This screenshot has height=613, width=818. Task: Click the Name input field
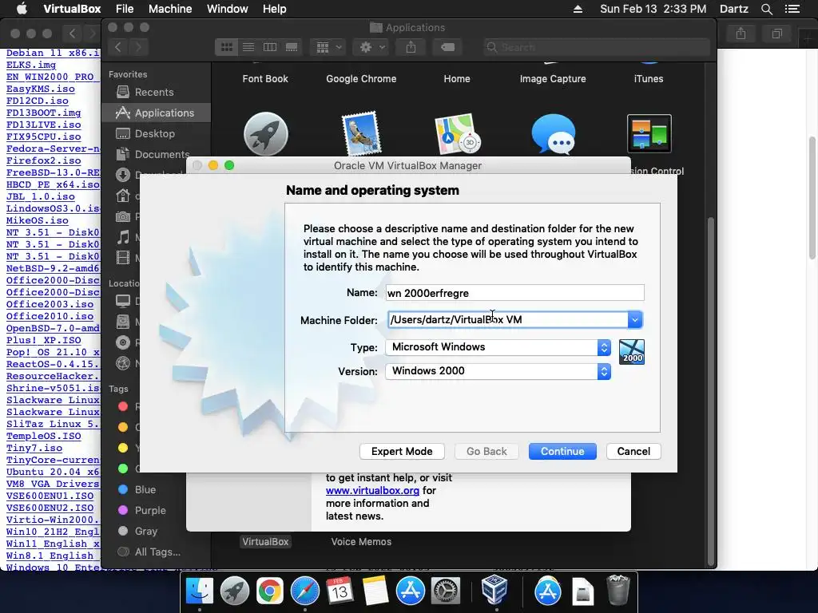pos(515,293)
